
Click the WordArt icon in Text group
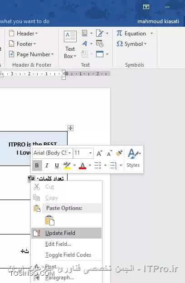click(x=85, y=44)
